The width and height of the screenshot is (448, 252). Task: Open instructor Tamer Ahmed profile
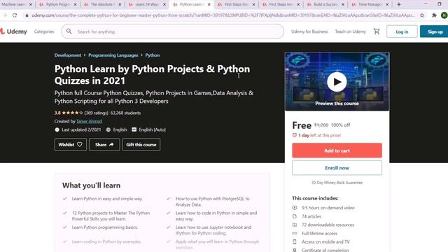89,121
